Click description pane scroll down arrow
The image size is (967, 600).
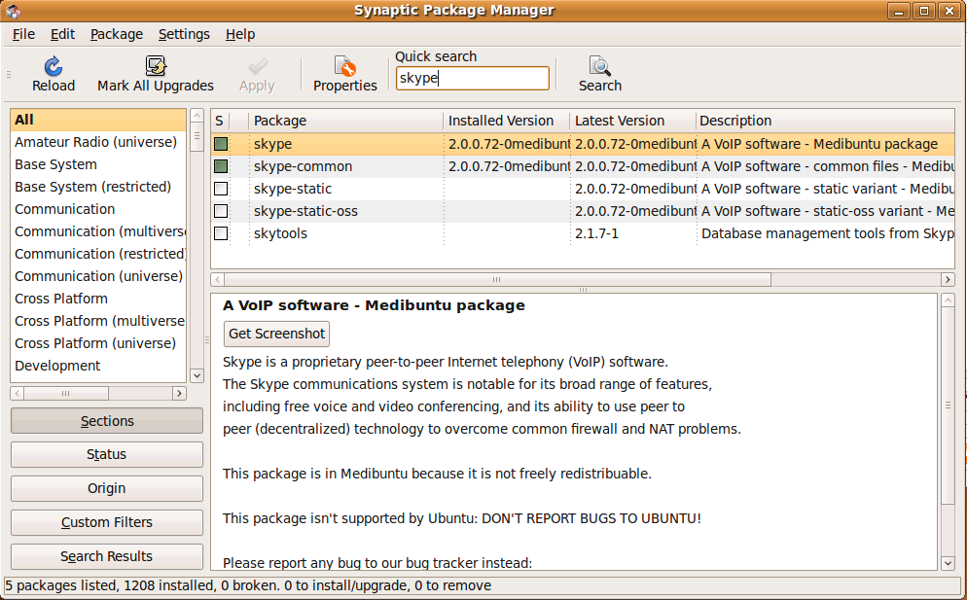tap(948, 563)
